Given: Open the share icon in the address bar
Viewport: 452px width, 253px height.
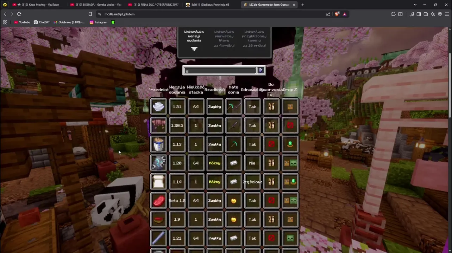Looking at the screenshot, I should [328, 14].
